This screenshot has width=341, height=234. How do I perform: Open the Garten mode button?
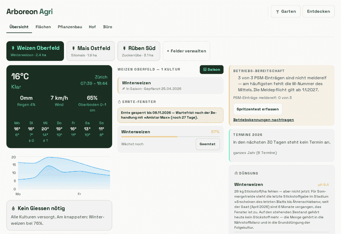[x=286, y=11]
